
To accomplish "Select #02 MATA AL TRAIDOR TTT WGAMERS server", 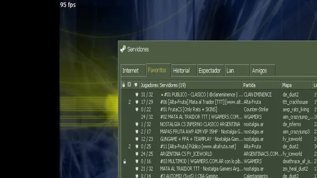I will point(201,117).
